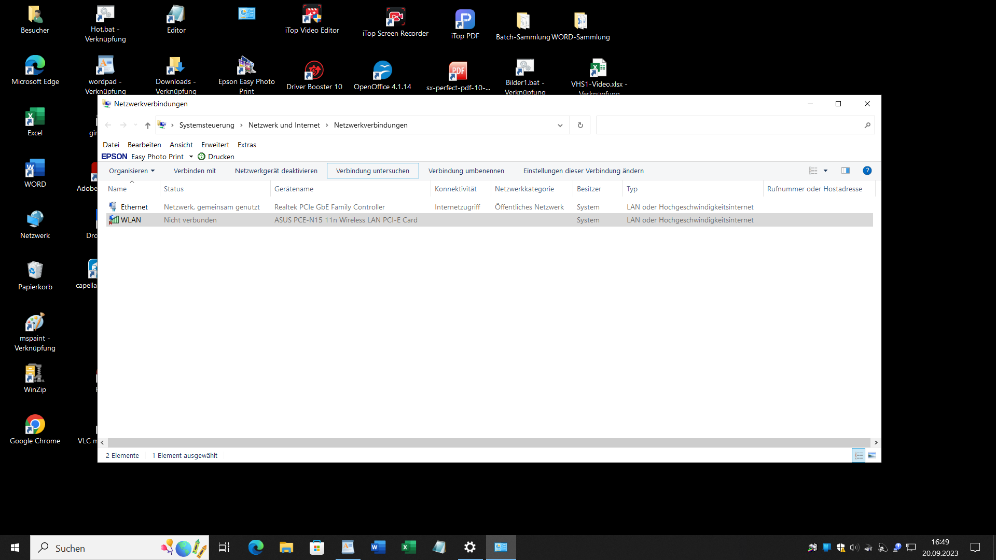Open iTop PDF desktop icon
The width and height of the screenshot is (996, 560).
click(465, 24)
